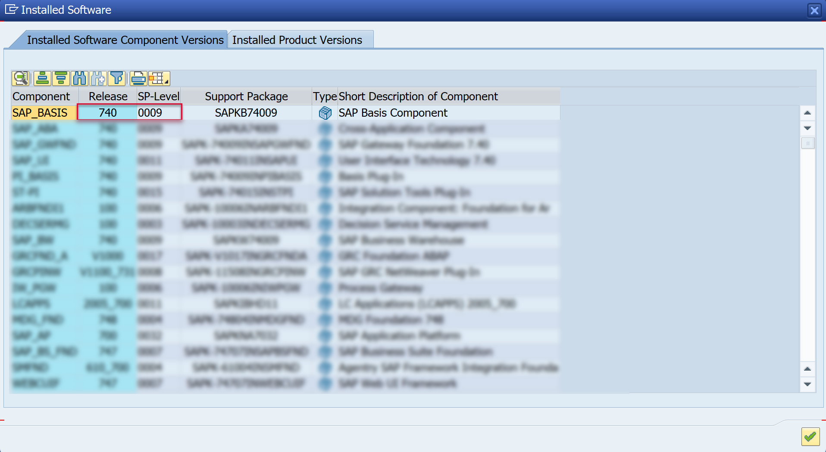Image resolution: width=826 pixels, height=452 pixels.
Task: Click the SAP_BASIS component type cube icon
Action: (x=325, y=113)
